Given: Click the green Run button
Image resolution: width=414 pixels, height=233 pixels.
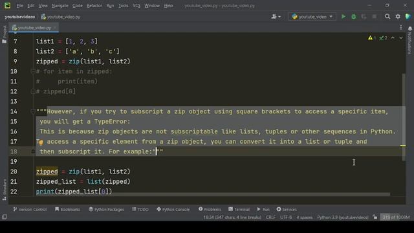Looking at the screenshot, I should coord(343,17).
